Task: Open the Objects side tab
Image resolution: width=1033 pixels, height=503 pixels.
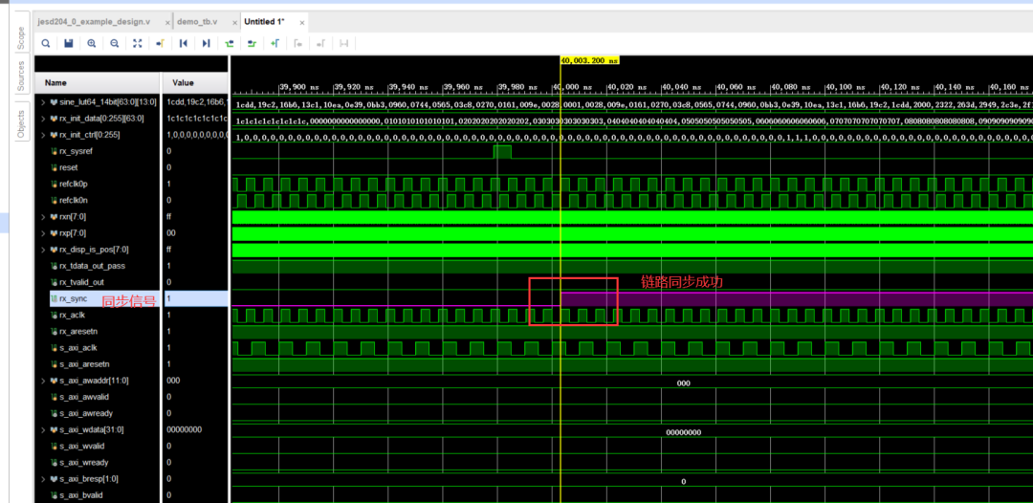Action: click(x=20, y=125)
